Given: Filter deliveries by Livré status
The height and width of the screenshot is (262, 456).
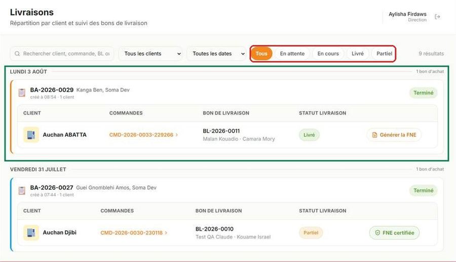Looking at the screenshot, I should 357,54.
